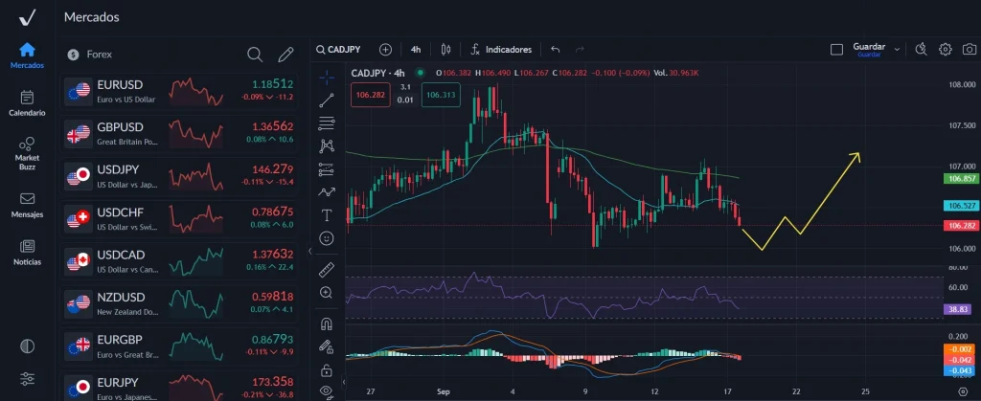Toggle hide all drawings eye icon
The image size is (981, 401).
pos(327,391)
